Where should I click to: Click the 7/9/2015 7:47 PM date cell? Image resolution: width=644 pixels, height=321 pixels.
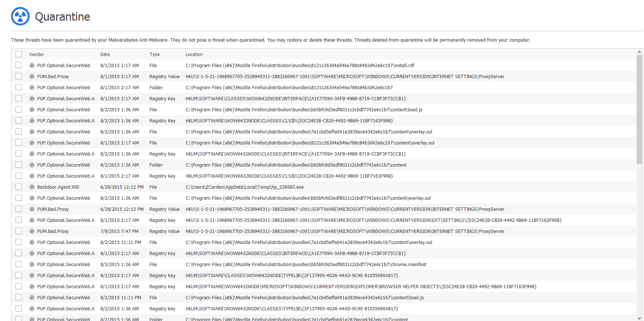(x=119, y=231)
